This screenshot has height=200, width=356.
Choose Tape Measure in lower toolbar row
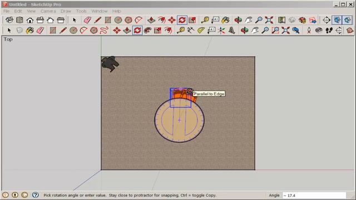click(x=181, y=30)
